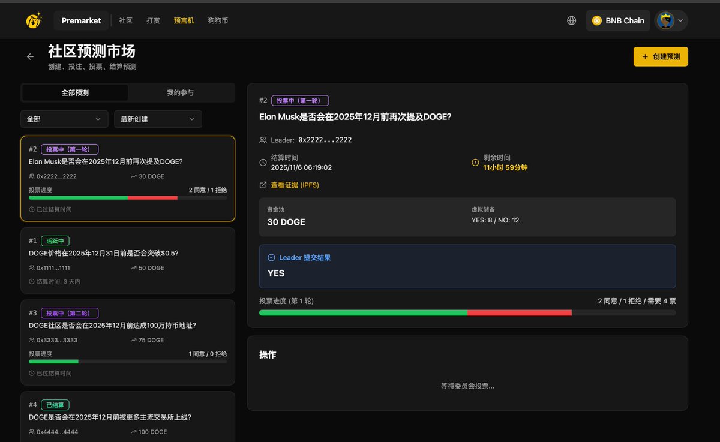Click people icon beside 0x1111...1111

pos(32,268)
